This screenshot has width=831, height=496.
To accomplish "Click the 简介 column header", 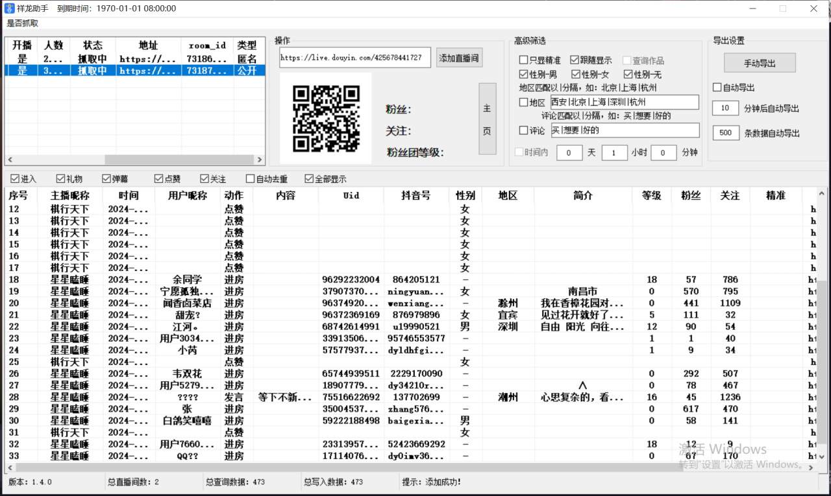I will pos(583,195).
